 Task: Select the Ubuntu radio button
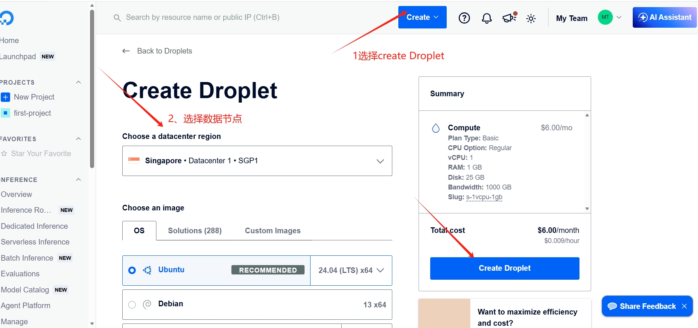[x=132, y=270]
